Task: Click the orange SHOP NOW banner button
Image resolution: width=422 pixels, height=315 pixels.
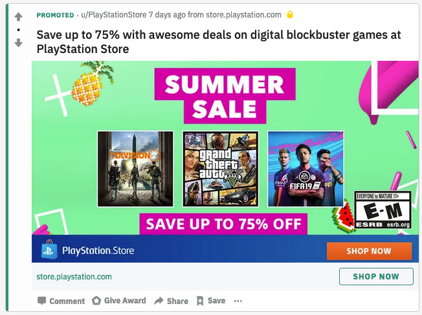Action: pos(369,251)
